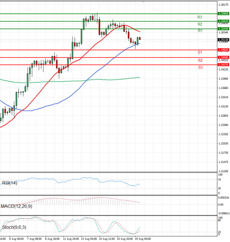Select the 1.34820 support price tag
This screenshot has width=230, height=242.
click(223, 50)
